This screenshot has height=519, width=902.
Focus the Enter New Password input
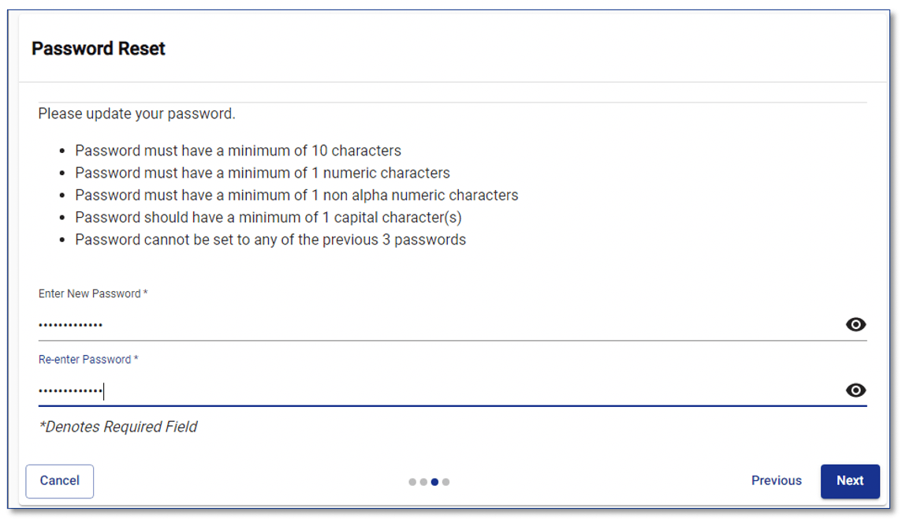[315, 323]
